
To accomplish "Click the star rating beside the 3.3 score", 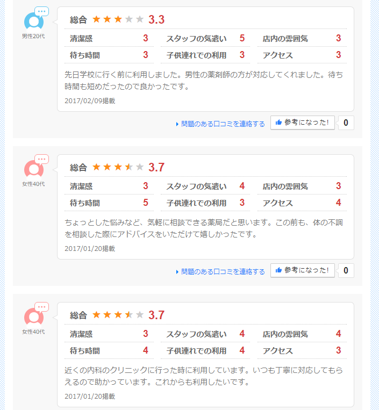I will click(118, 19).
